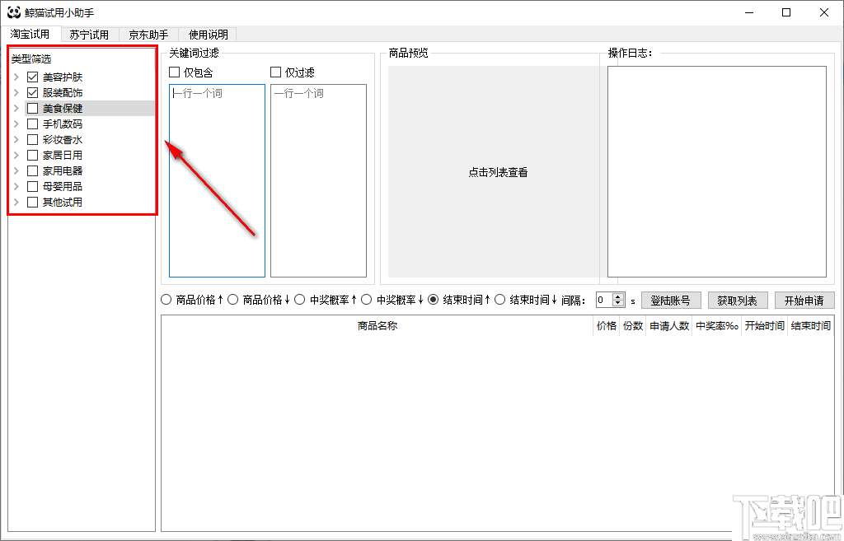Check the 美食保健 category checkbox
Screen dimensions: 844x541
[x=31, y=108]
